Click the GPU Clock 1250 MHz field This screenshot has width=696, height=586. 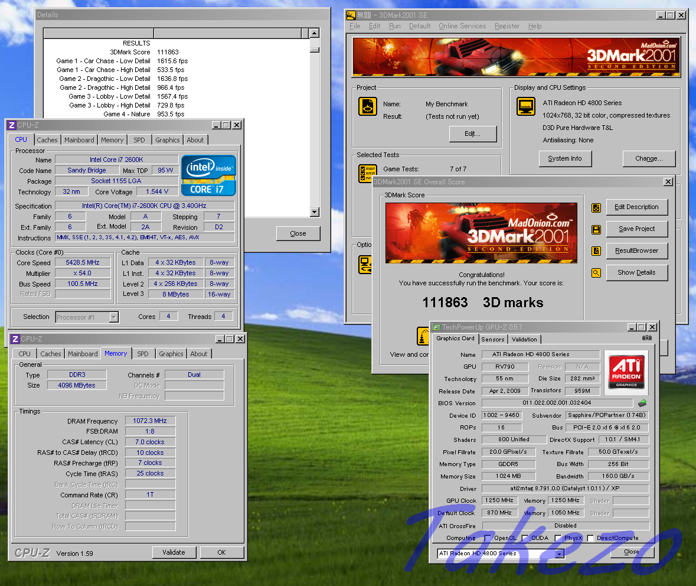pyautogui.click(x=499, y=500)
